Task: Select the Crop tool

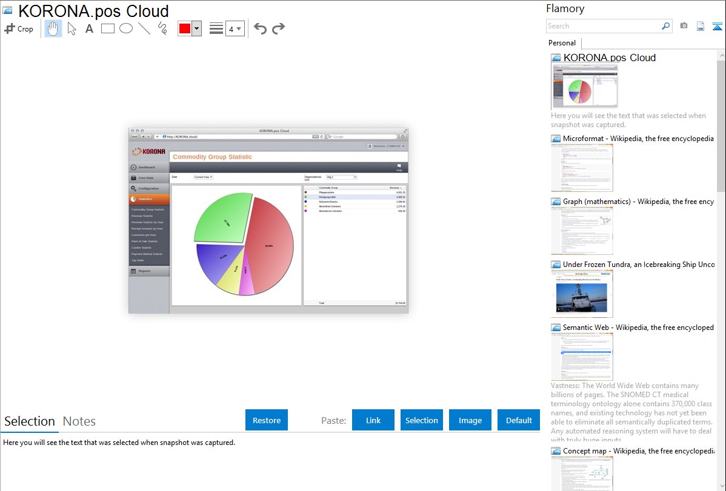Action: tap(19, 28)
